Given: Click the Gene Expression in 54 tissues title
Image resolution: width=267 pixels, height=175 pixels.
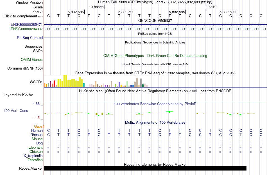Looking at the screenshot, I should 155,73.
